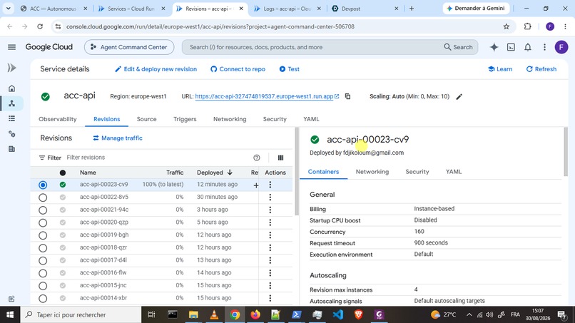Open the browser extensions puzzle icon
This screenshot has height=323, width=575.
(x=527, y=26)
